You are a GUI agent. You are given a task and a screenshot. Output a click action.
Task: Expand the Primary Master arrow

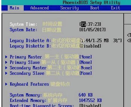pos(6,57)
